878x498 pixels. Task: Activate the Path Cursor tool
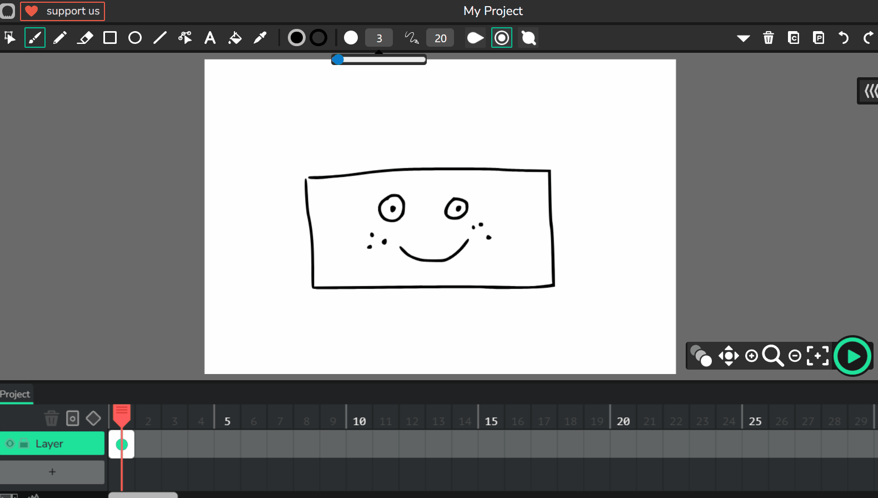pos(184,38)
